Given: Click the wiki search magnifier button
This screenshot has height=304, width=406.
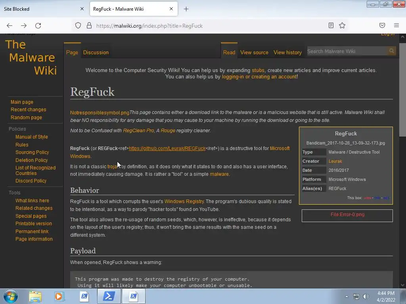Looking at the screenshot, I should pos(391,51).
